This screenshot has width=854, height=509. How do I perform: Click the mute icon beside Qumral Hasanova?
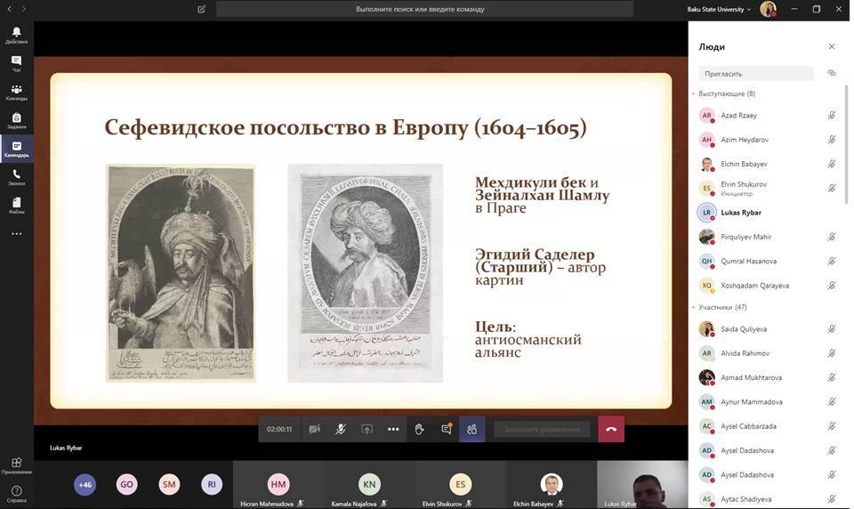(x=832, y=261)
